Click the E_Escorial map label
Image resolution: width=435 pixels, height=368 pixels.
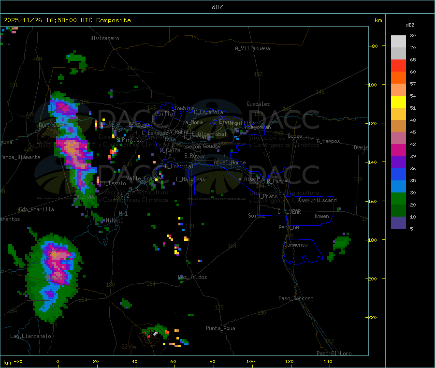tap(179, 166)
